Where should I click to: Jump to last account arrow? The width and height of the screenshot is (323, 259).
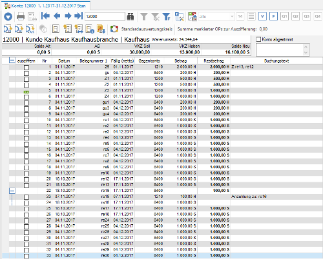pyautogui.click(x=79, y=16)
